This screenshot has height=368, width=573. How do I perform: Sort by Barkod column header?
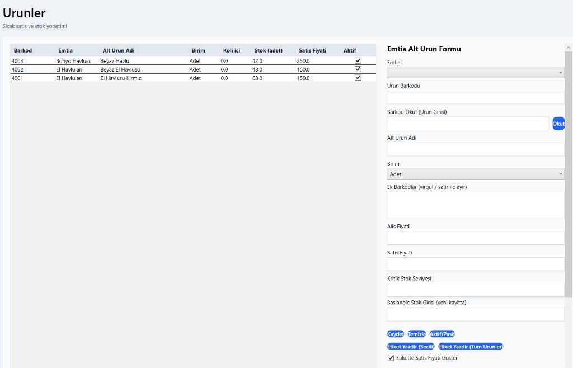[x=23, y=50]
